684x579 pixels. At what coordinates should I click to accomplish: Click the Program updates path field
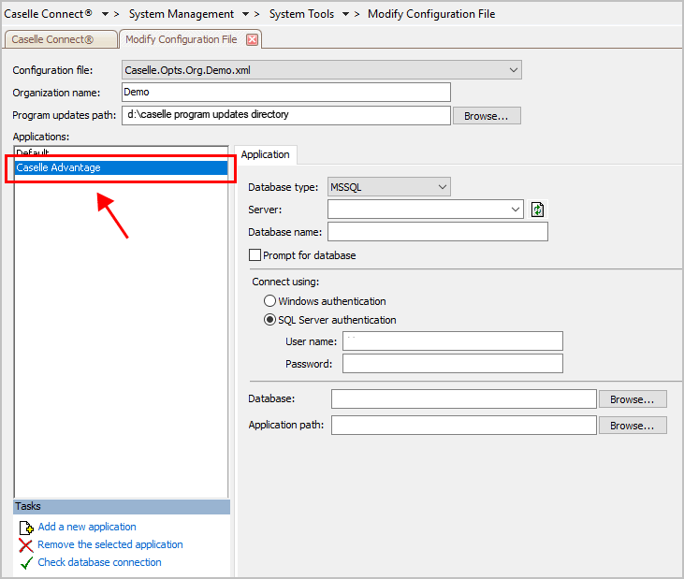[x=286, y=115]
